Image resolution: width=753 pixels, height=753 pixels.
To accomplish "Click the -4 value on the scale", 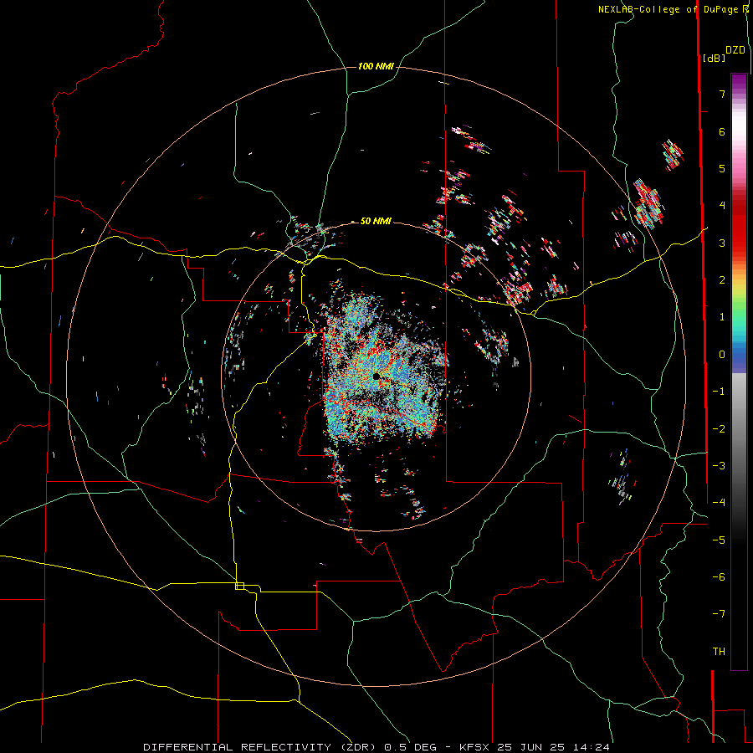I will click(719, 503).
